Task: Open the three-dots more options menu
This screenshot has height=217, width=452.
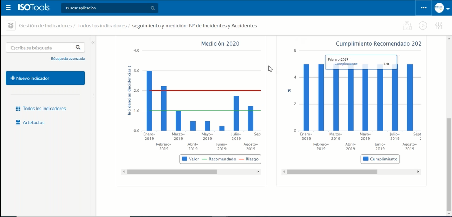Action: 423,8
